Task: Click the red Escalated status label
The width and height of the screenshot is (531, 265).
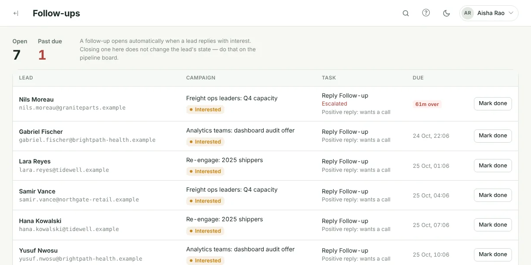Action: tap(335, 104)
